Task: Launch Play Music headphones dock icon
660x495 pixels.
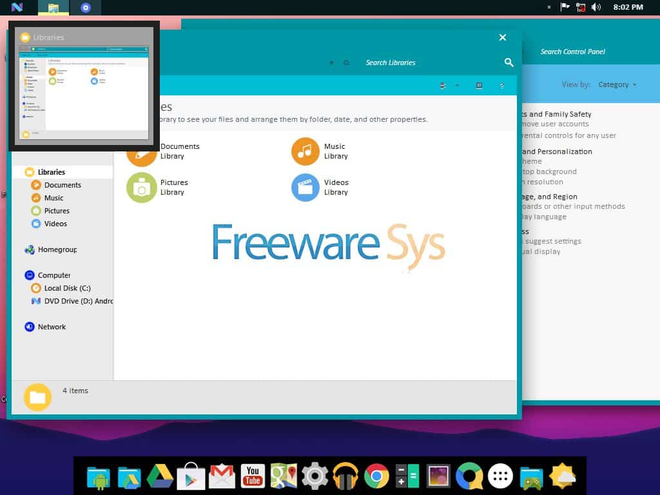Action: pos(345,476)
